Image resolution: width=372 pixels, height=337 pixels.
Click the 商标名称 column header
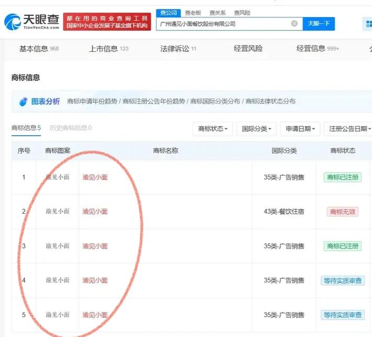(x=165, y=150)
